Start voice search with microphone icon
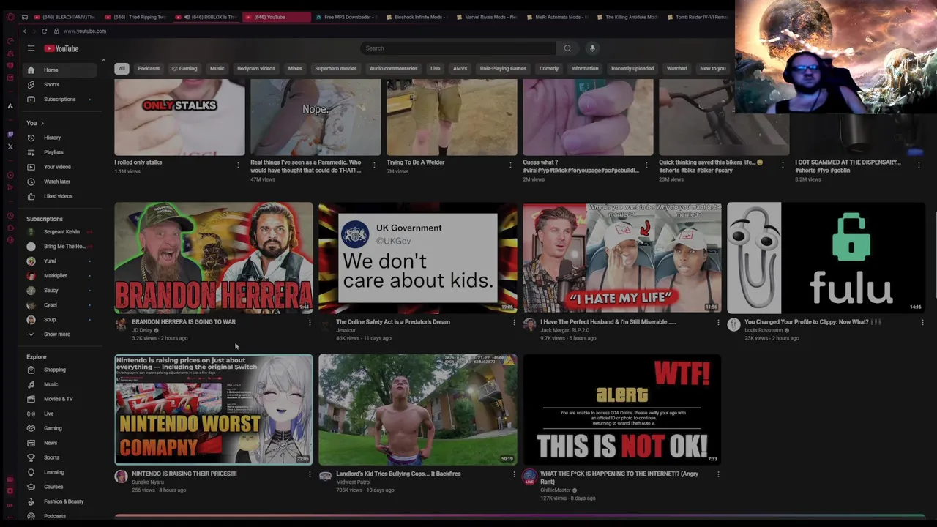Screen dimensions: 937x527 [592, 48]
